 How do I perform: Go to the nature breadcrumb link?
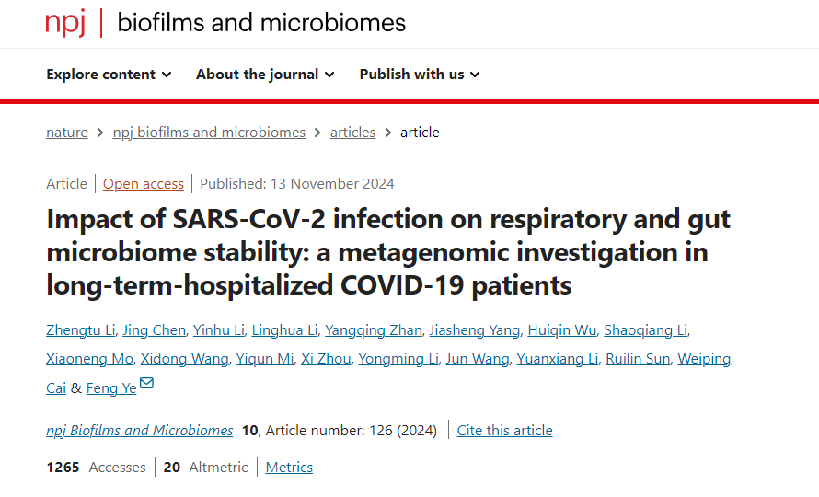click(x=67, y=133)
